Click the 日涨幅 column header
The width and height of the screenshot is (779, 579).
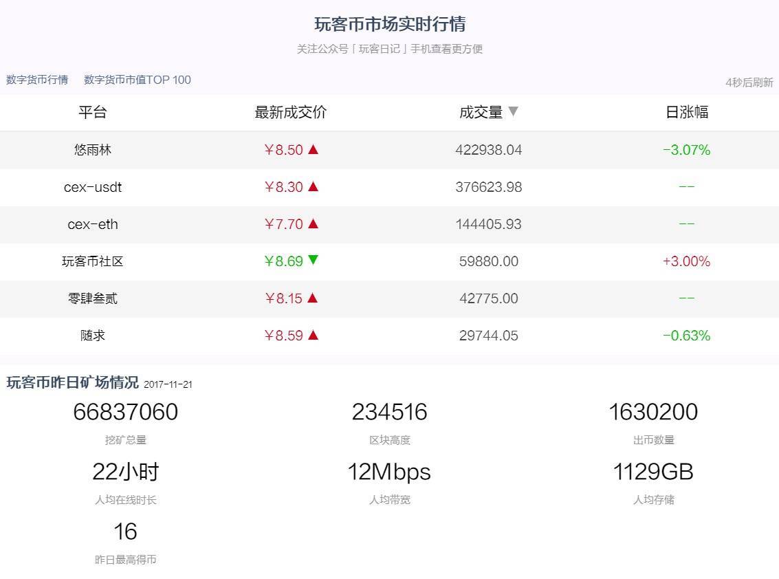687,112
